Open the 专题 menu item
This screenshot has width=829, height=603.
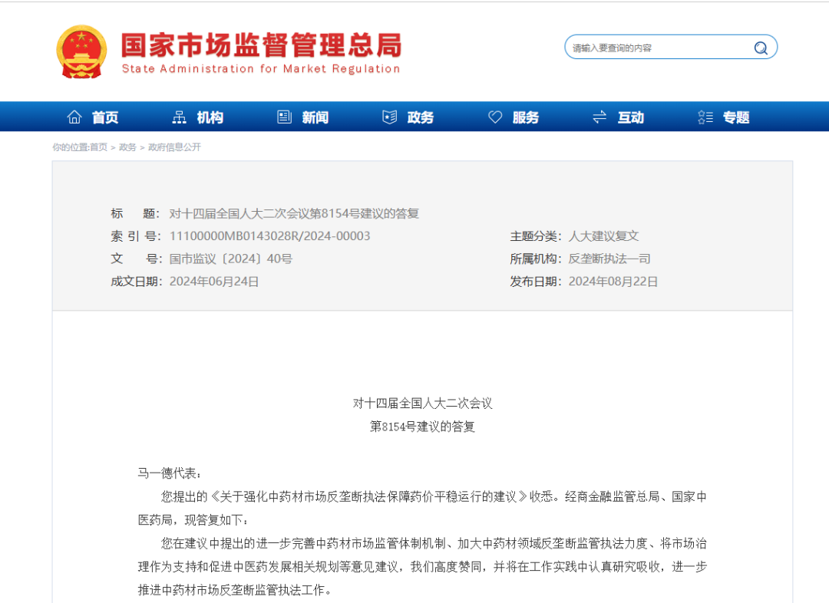(x=735, y=117)
